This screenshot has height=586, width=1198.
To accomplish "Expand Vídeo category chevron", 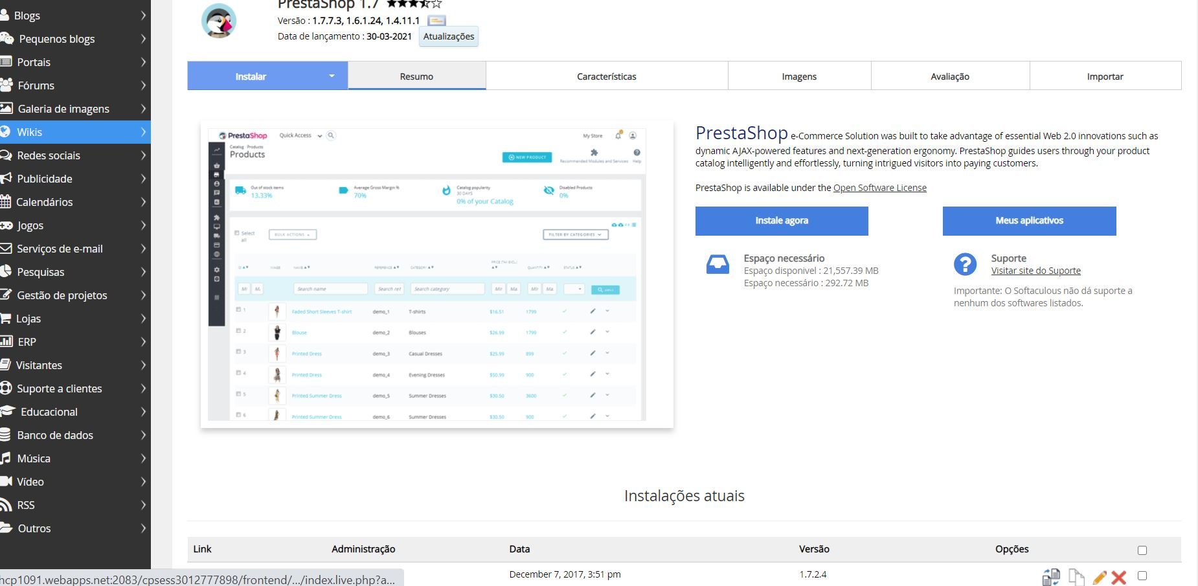I will 143,481.
